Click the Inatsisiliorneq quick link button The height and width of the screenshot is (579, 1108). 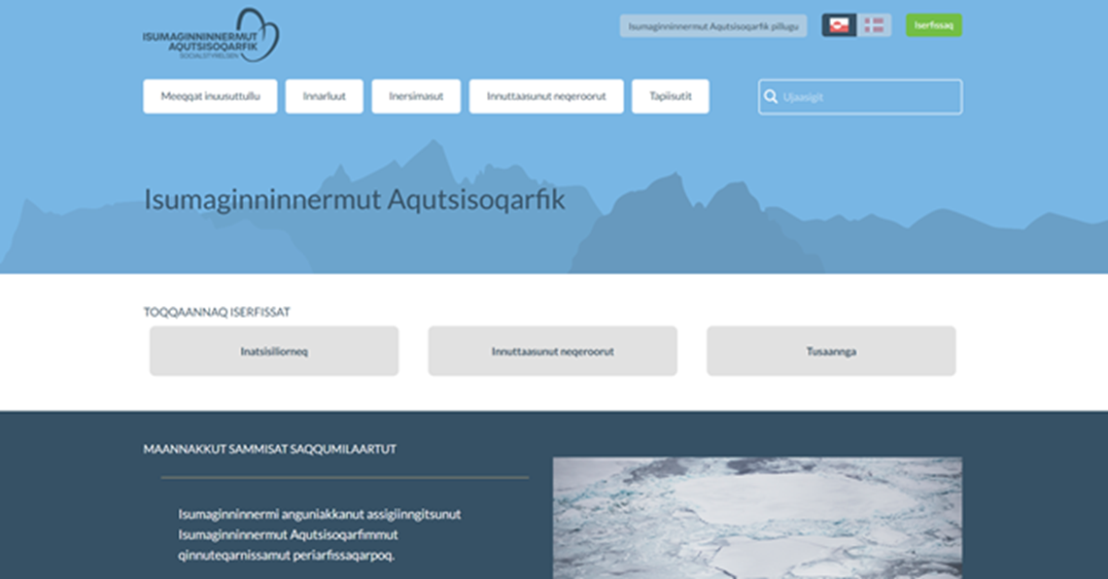tap(274, 352)
